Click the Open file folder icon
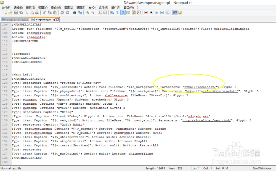 click(10, 12)
